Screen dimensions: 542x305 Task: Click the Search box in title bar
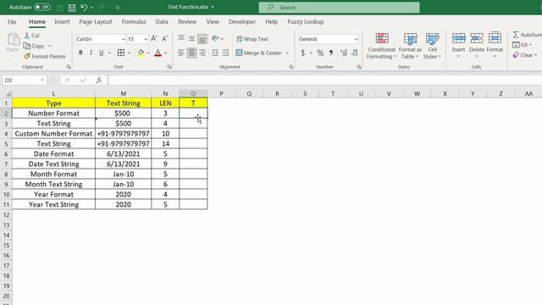[x=339, y=8]
